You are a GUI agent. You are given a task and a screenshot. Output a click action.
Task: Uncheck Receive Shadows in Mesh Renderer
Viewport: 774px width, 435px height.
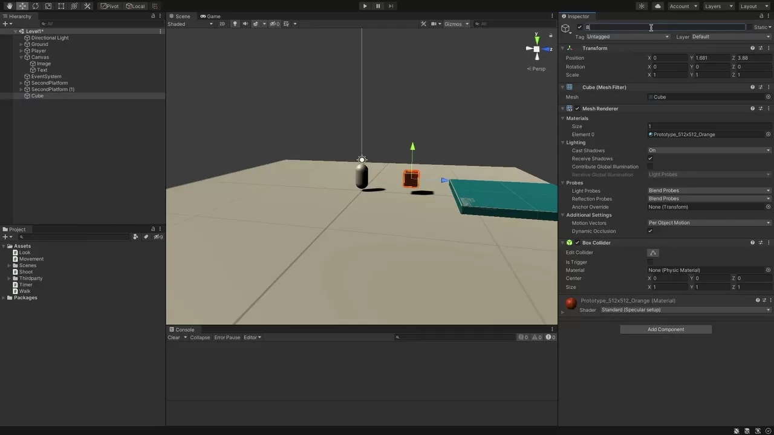tap(651, 158)
